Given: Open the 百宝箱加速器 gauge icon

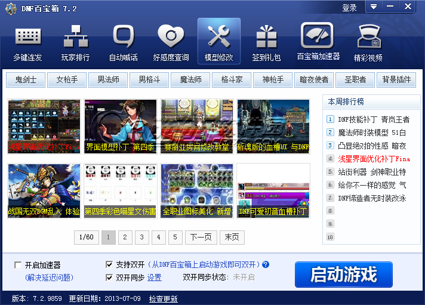Looking at the screenshot, I should [318, 41].
